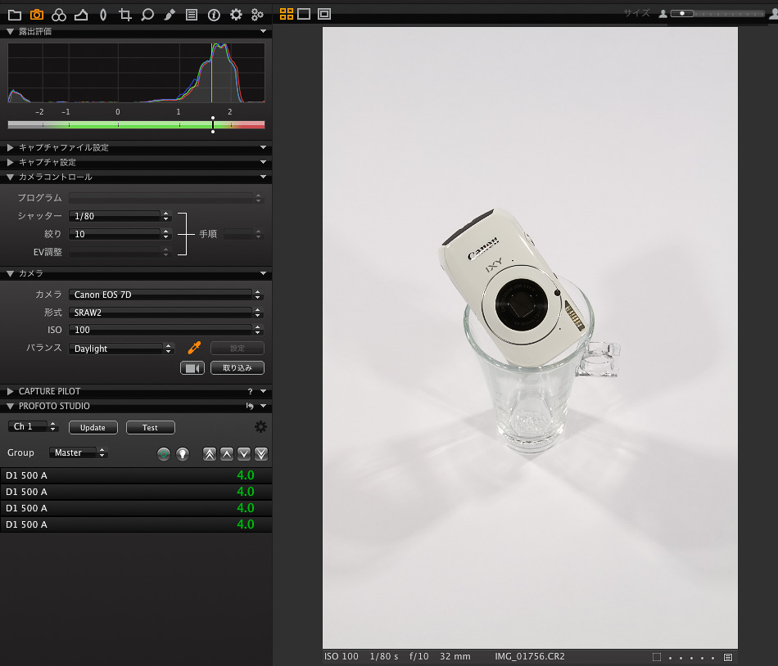Decrease flash power with the single-down arrow
Viewport: 778px width, 666px height.
(x=244, y=453)
